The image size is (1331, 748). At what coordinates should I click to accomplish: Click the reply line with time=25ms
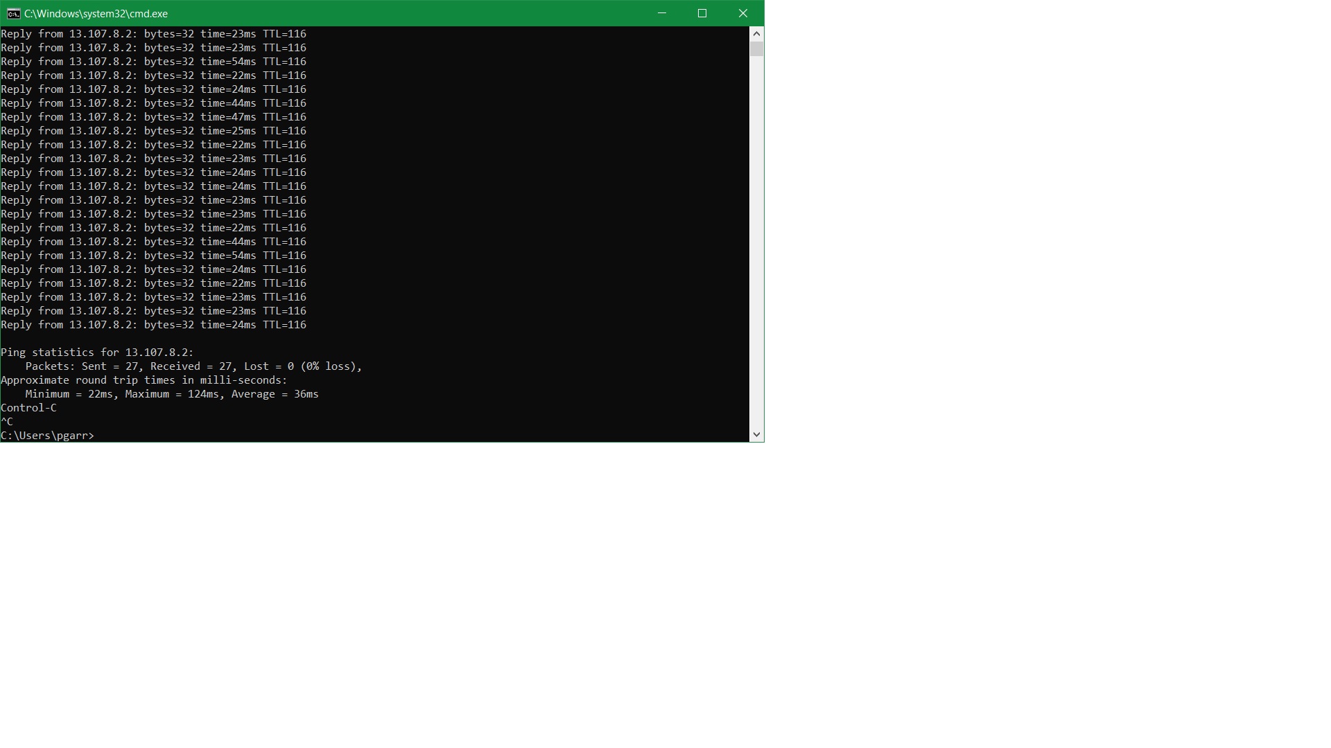[x=153, y=131]
